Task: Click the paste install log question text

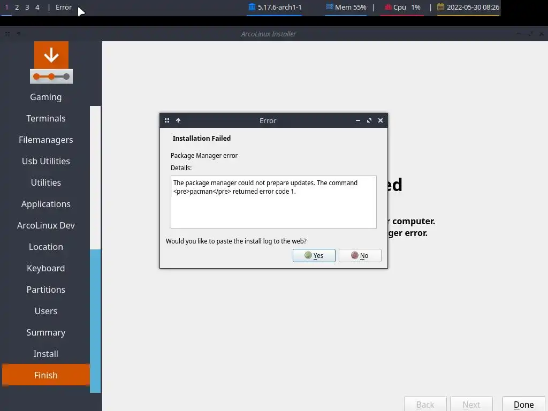Action: point(236,241)
